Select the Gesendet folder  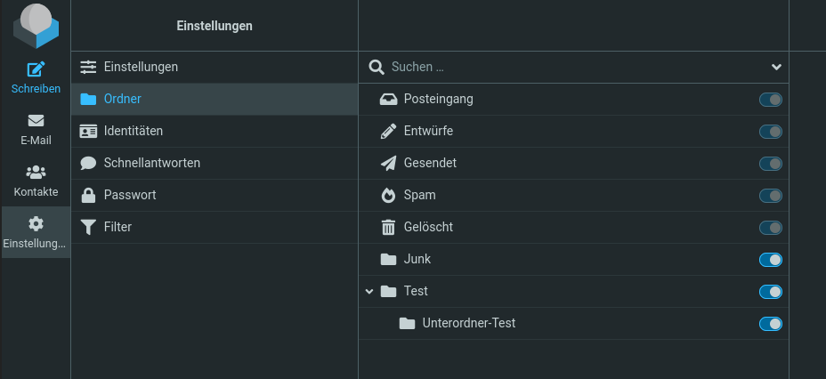(x=430, y=163)
